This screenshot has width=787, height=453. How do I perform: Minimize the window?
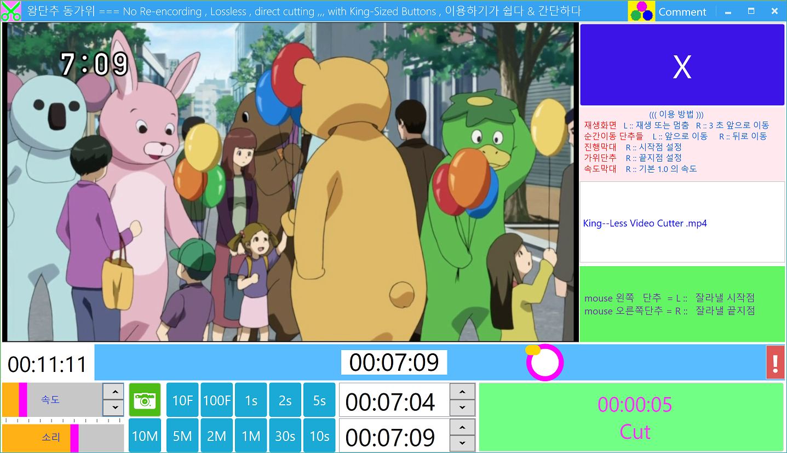728,11
